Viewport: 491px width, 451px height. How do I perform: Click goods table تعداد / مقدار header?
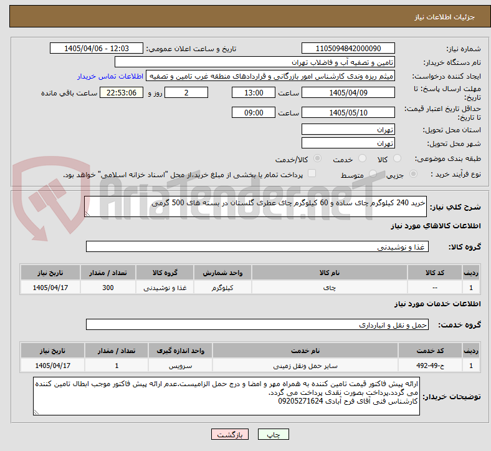click(x=108, y=273)
